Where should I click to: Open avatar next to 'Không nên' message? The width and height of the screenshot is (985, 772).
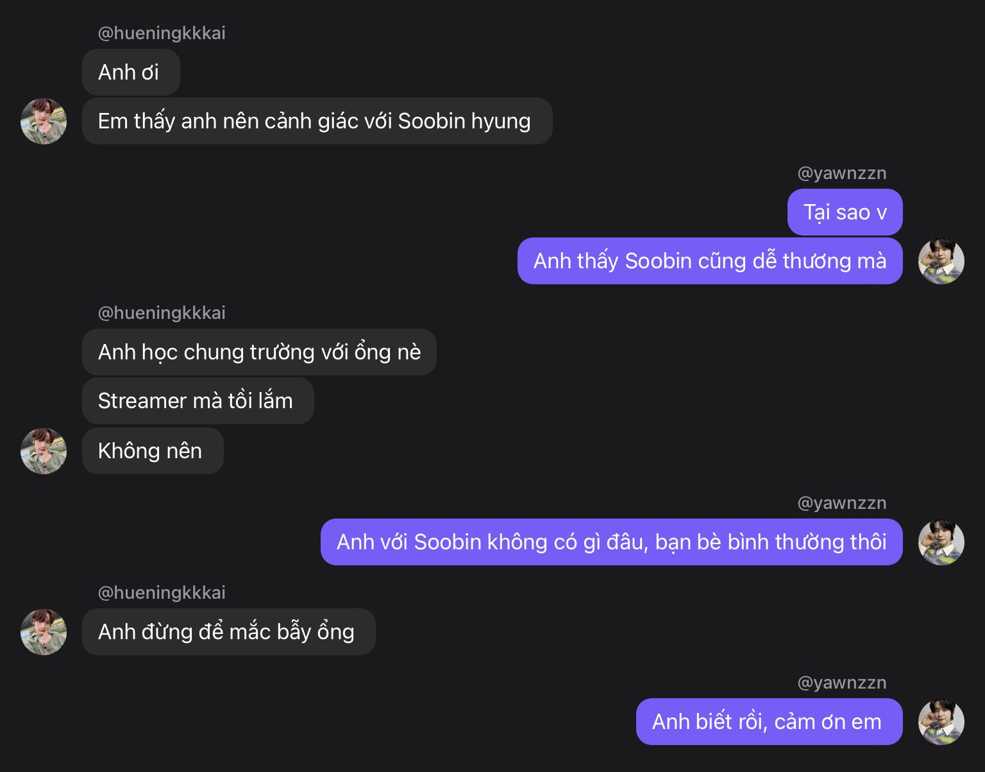tap(44, 451)
